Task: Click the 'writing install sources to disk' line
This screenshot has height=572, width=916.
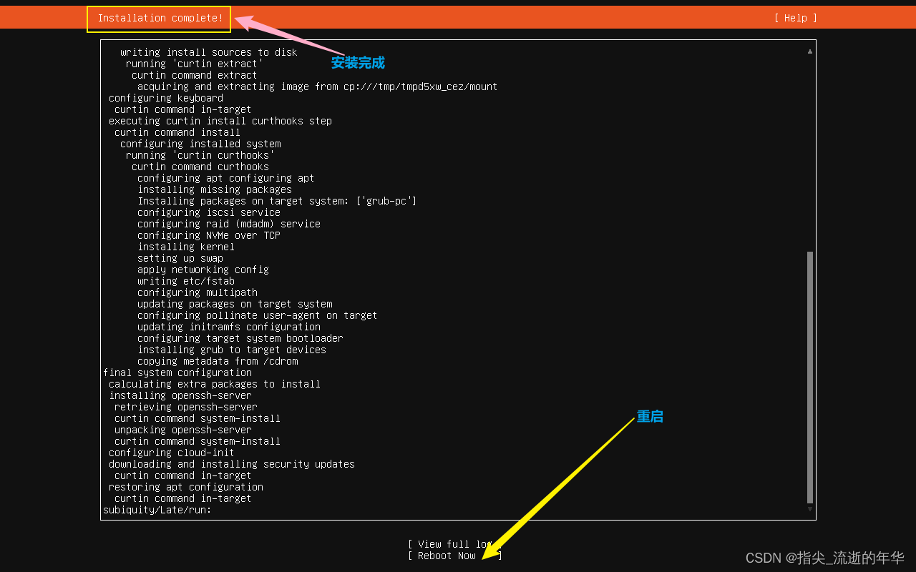Action: tap(208, 52)
